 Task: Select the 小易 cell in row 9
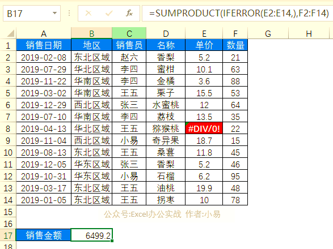click(x=129, y=140)
